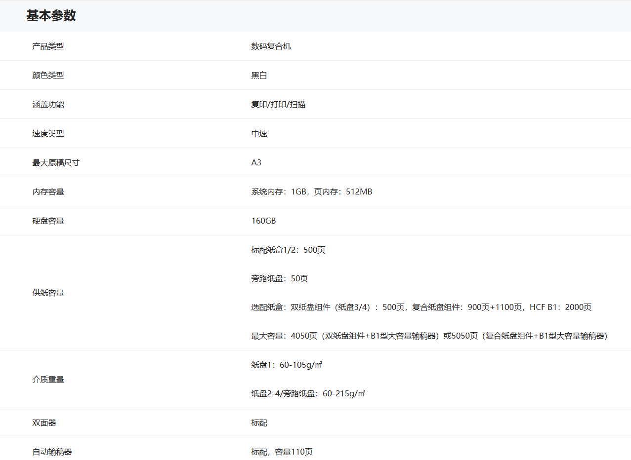This screenshot has height=460, width=631.
Task: Click the 数码复合机 value text
Action: (271, 46)
